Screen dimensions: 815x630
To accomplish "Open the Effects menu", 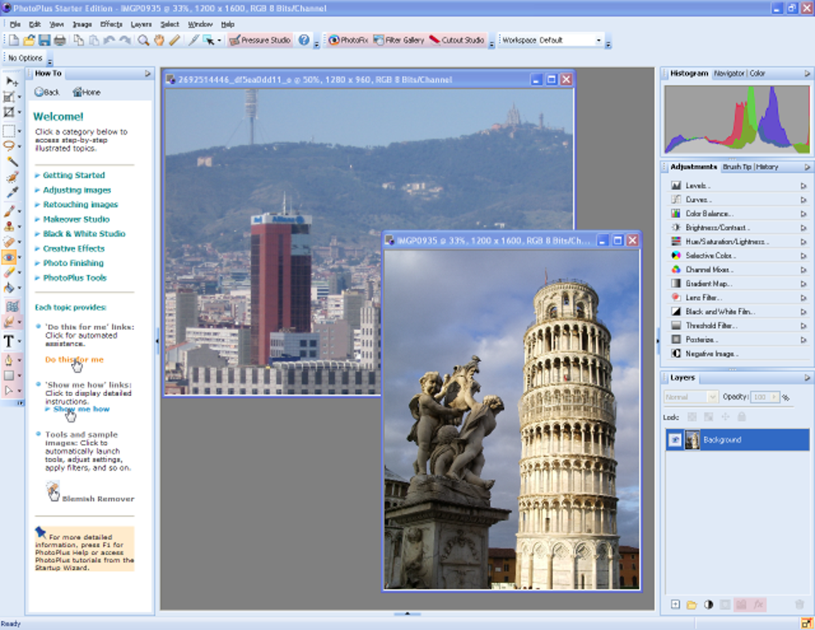I will coord(111,24).
